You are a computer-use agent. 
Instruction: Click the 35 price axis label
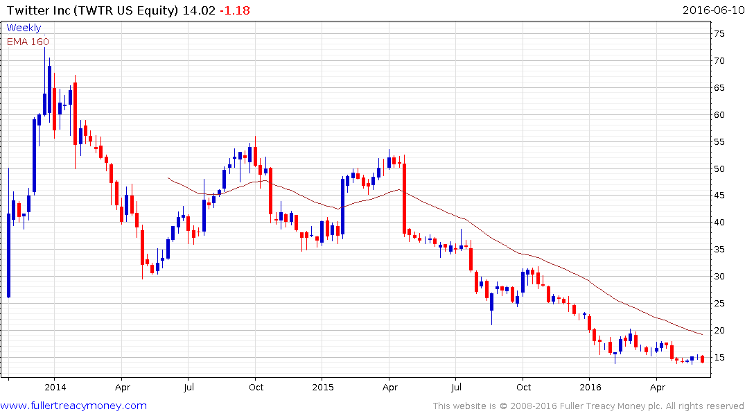719,250
